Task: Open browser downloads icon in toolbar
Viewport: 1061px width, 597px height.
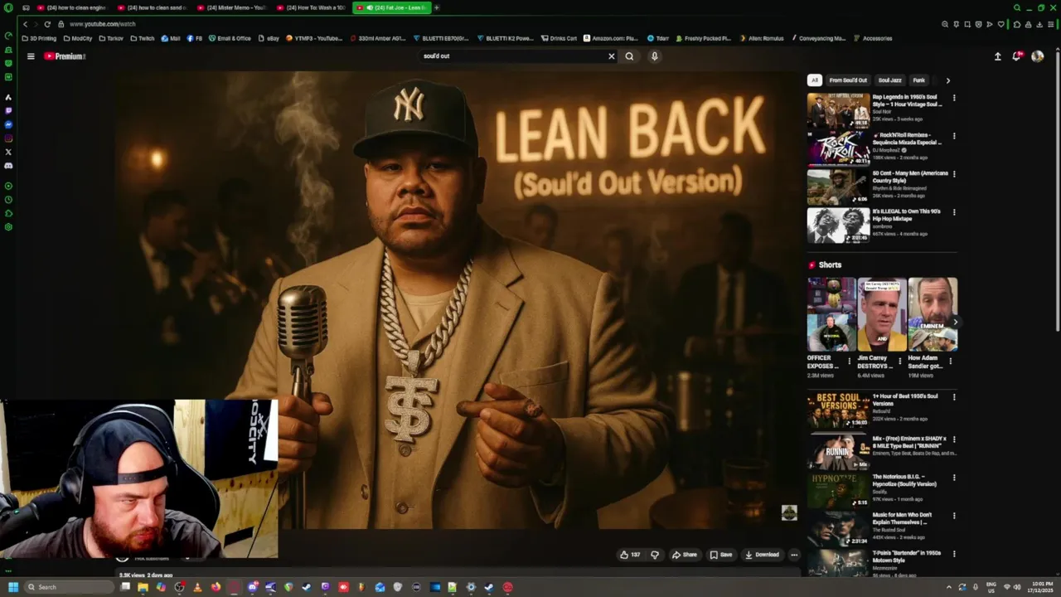Action: [1039, 24]
